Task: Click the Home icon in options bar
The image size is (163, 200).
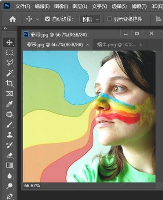Action: (12, 19)
